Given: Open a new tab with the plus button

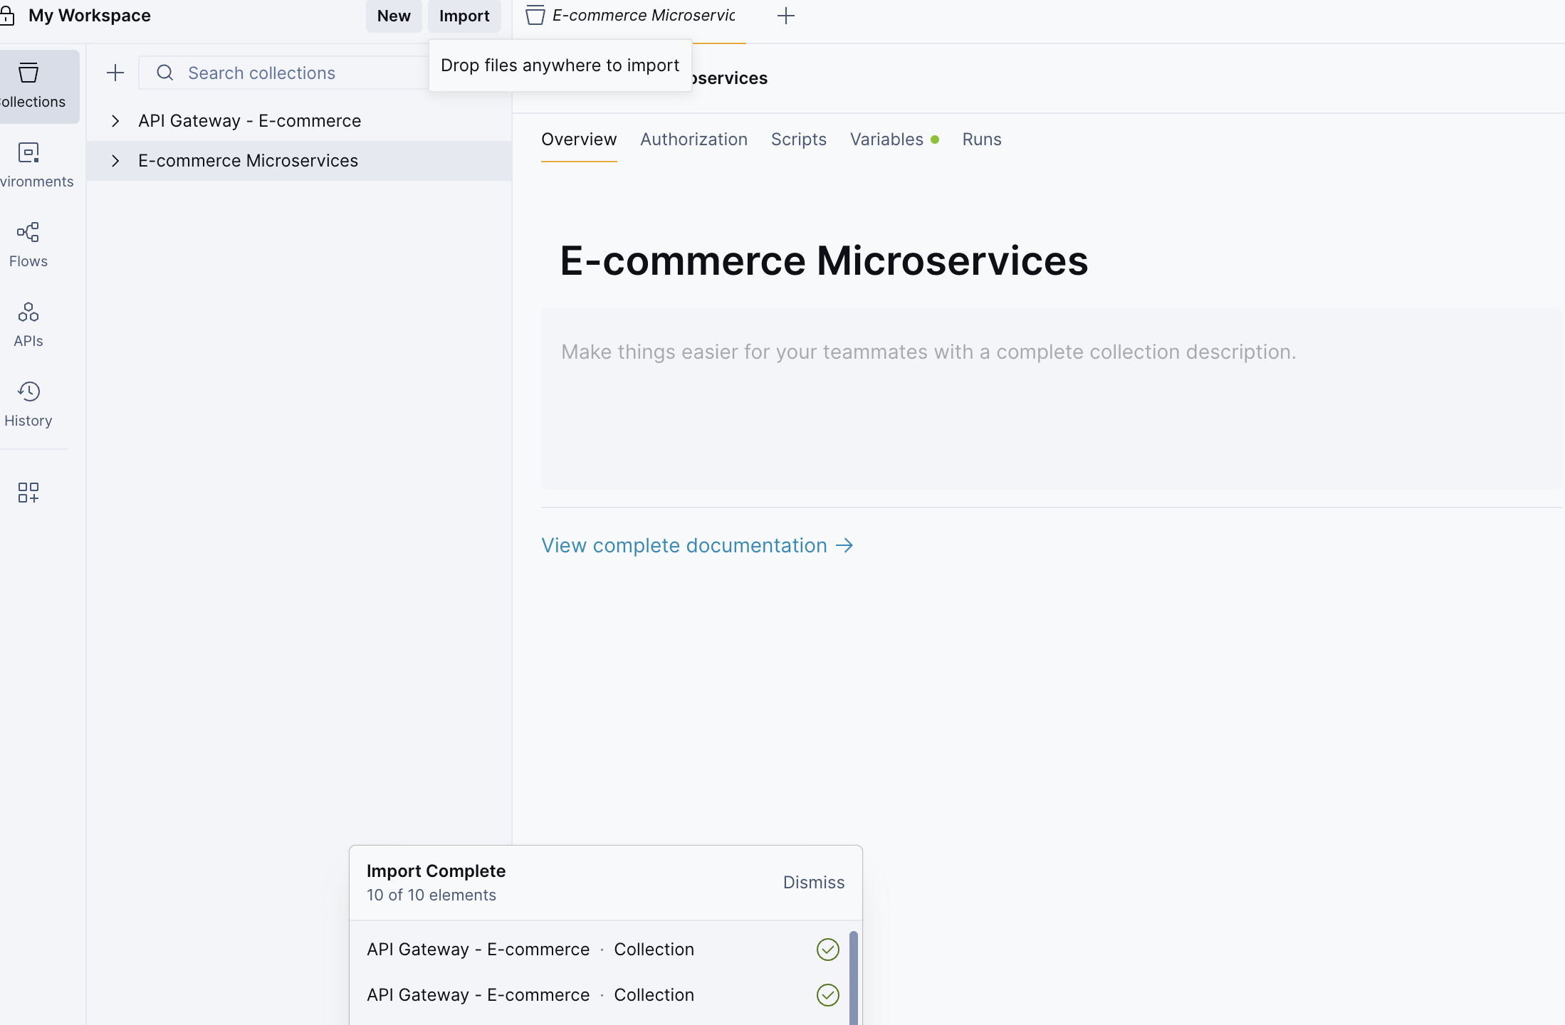Looking at the screenshot, I should point(786,15).
